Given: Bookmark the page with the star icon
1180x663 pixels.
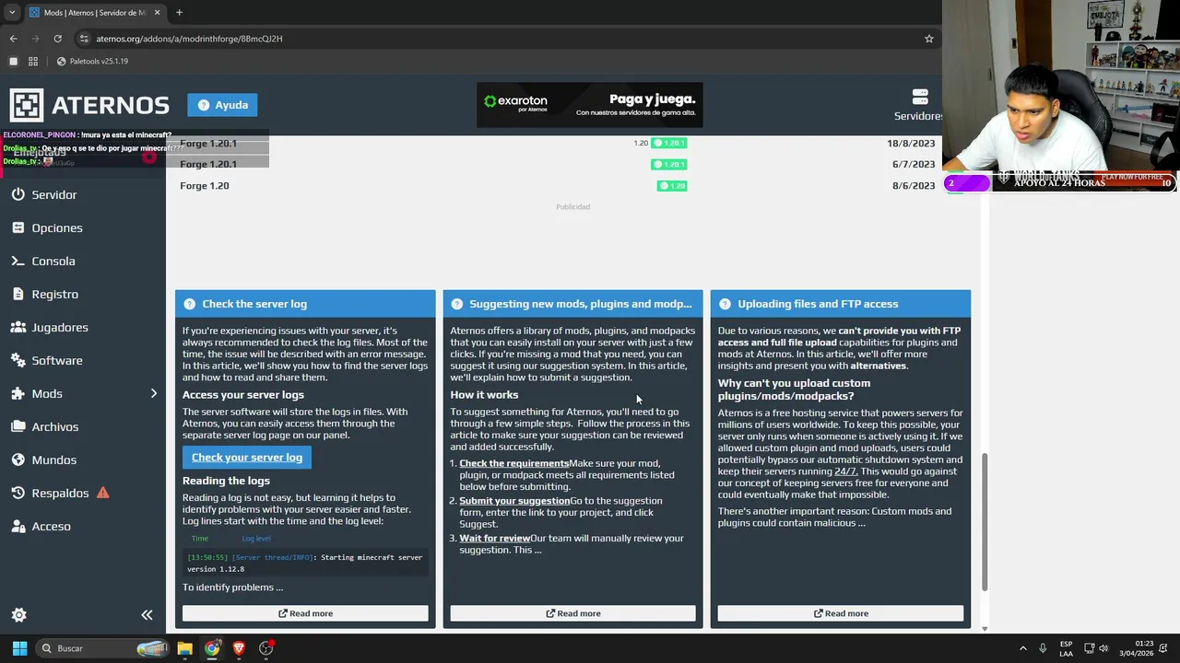Looking at the screenshot, I should point(929,39).
